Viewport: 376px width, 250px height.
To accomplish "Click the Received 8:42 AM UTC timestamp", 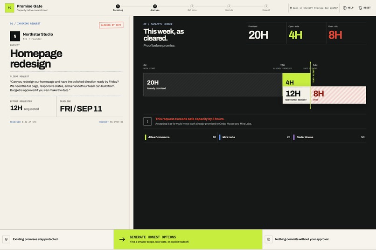I will [23, 122].
